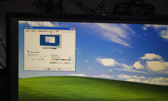The height and width of the screenshot is (101, 168).
Task: Click the screen resolution slider handle
Action: [41, 57]
